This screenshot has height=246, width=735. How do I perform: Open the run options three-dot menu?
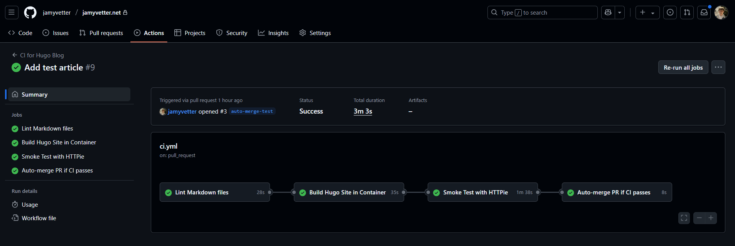pos(718,67)
